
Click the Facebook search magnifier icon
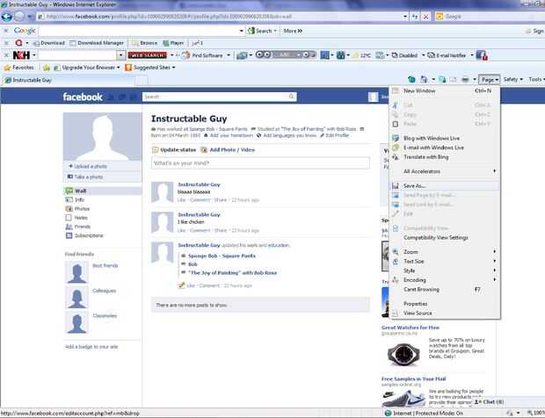[292, 97]
